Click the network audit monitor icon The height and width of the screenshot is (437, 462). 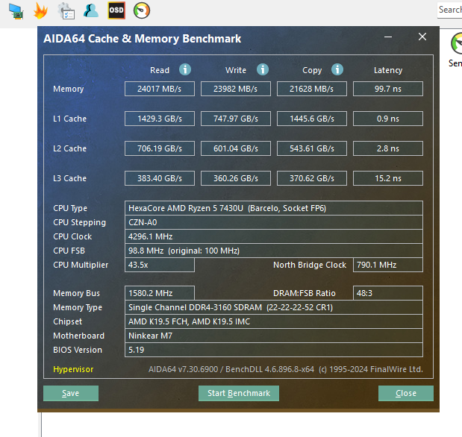pyautogui.click(x=16, y=10)
